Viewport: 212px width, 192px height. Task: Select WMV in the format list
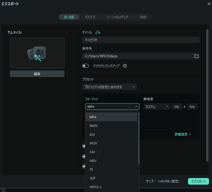(x=111, y=126)
